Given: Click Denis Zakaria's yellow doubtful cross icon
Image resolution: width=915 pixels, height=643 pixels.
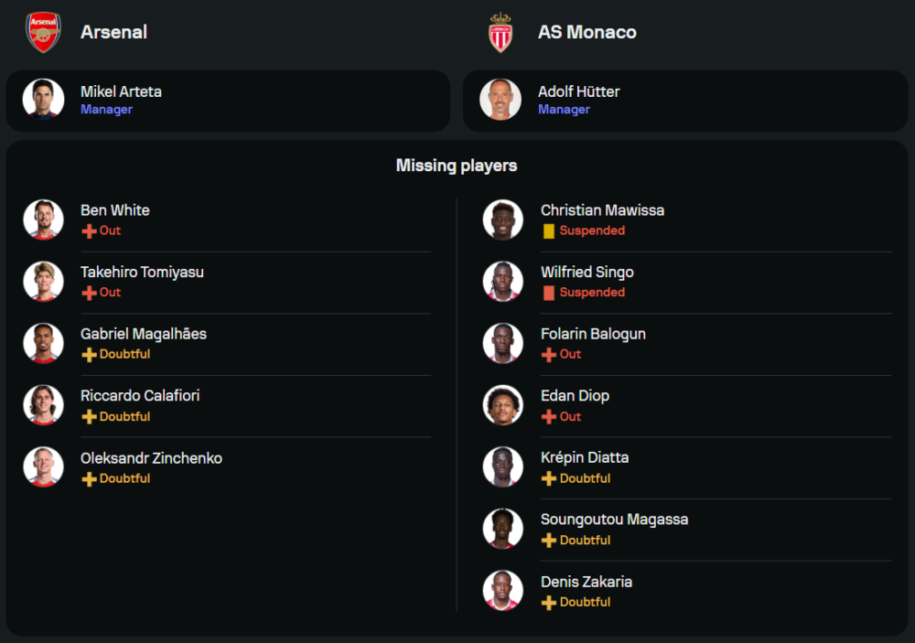Looking at the screenshot, I should [x=549, y=603].
